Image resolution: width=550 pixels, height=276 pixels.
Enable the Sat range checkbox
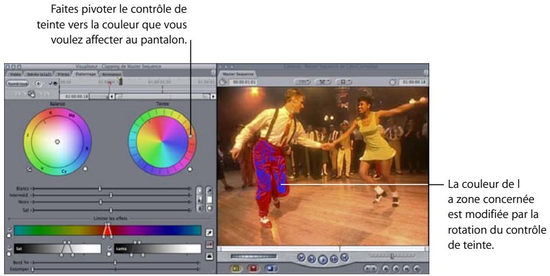point(9,248)
